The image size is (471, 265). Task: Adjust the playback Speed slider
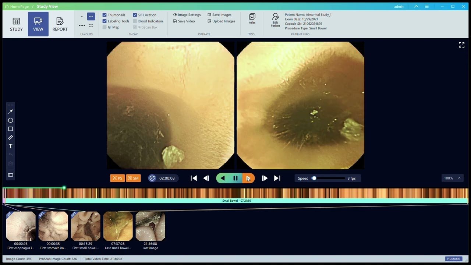click(x=314, y=178)
